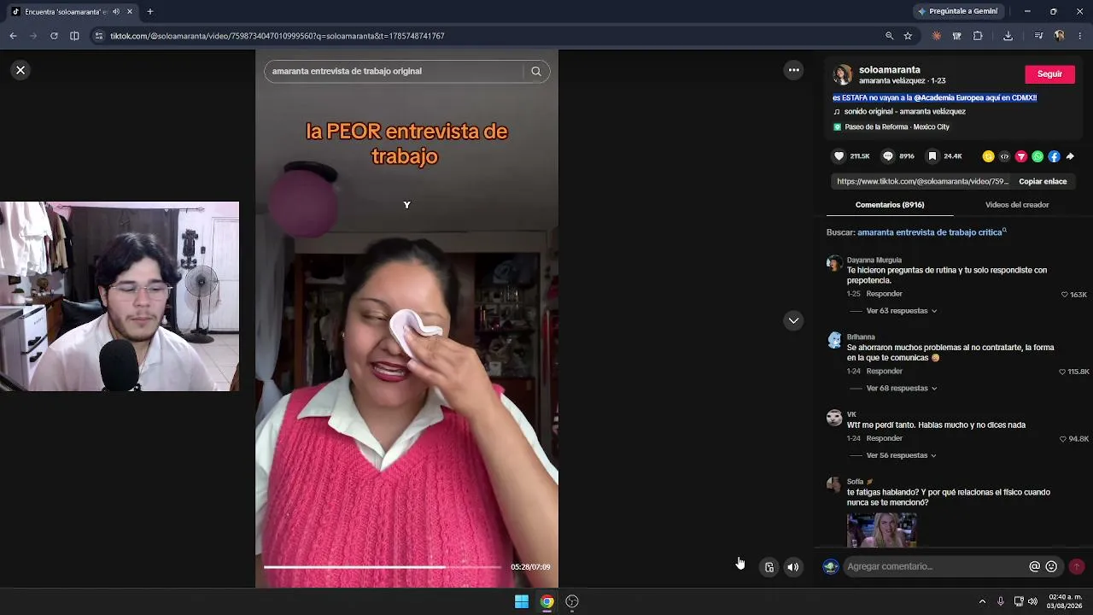Like the video with the heart icon
This screenshot has height=615, width=1093.
(839, 156)
